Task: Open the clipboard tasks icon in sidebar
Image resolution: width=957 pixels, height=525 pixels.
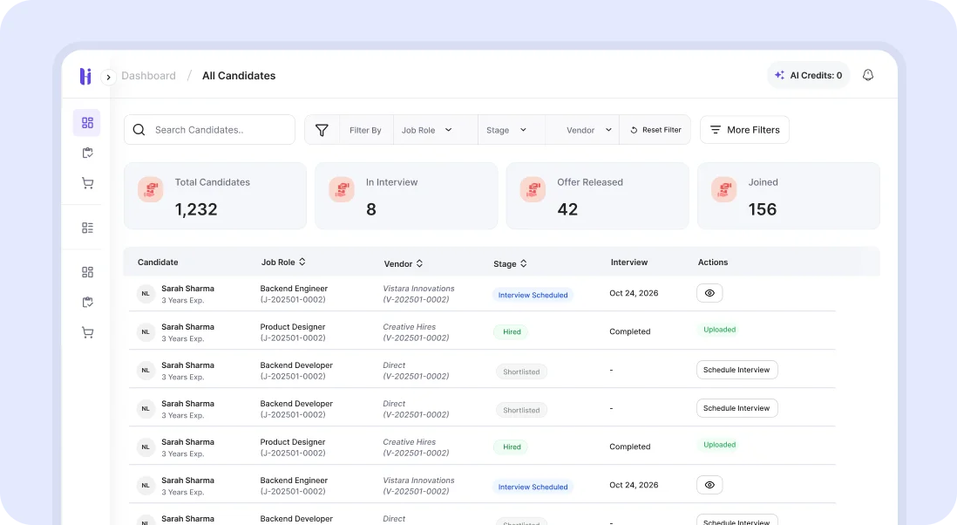Action: point(87,153)
